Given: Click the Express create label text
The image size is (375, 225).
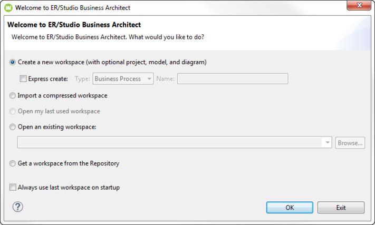Looking at the screenshot, I should 48,79.
